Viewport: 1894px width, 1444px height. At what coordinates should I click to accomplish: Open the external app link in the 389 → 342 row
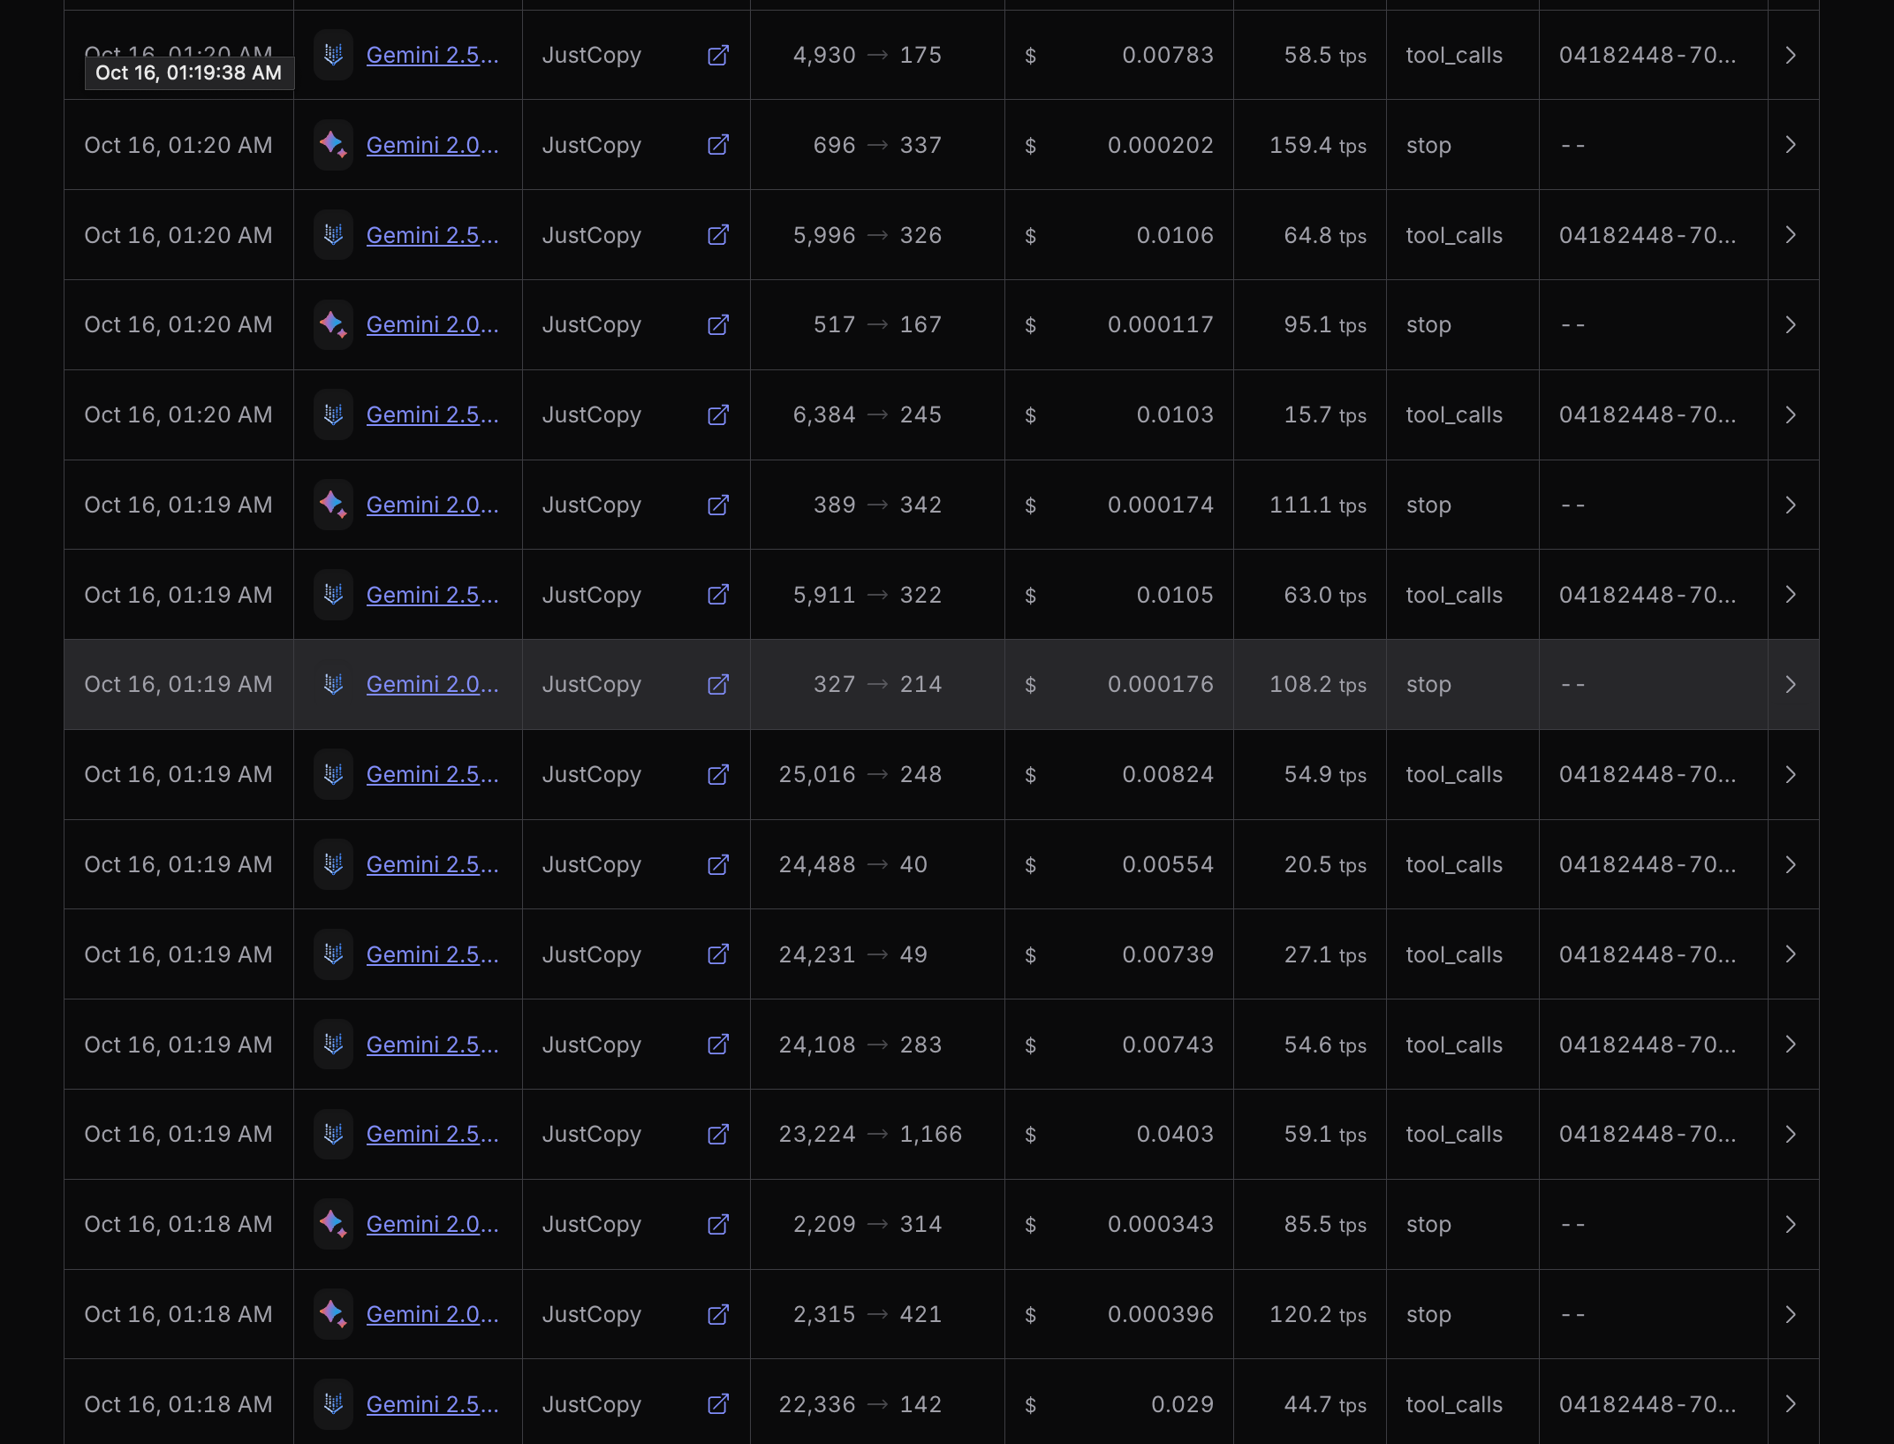718,505
